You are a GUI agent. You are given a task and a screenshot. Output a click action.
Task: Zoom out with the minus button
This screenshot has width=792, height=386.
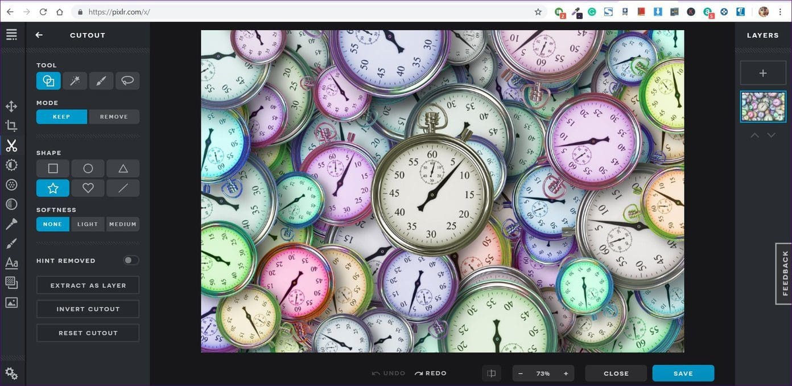pyautogui.click(x=520, y=373)
